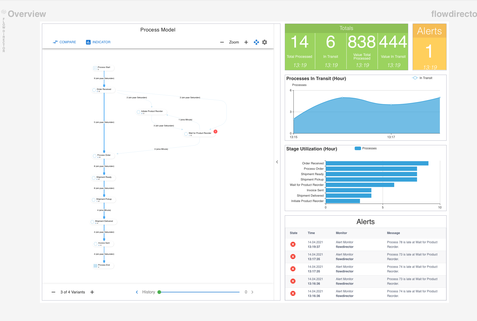Select the Order Received node
Viewport: 477px width, 321px height.
click(104, 90)
